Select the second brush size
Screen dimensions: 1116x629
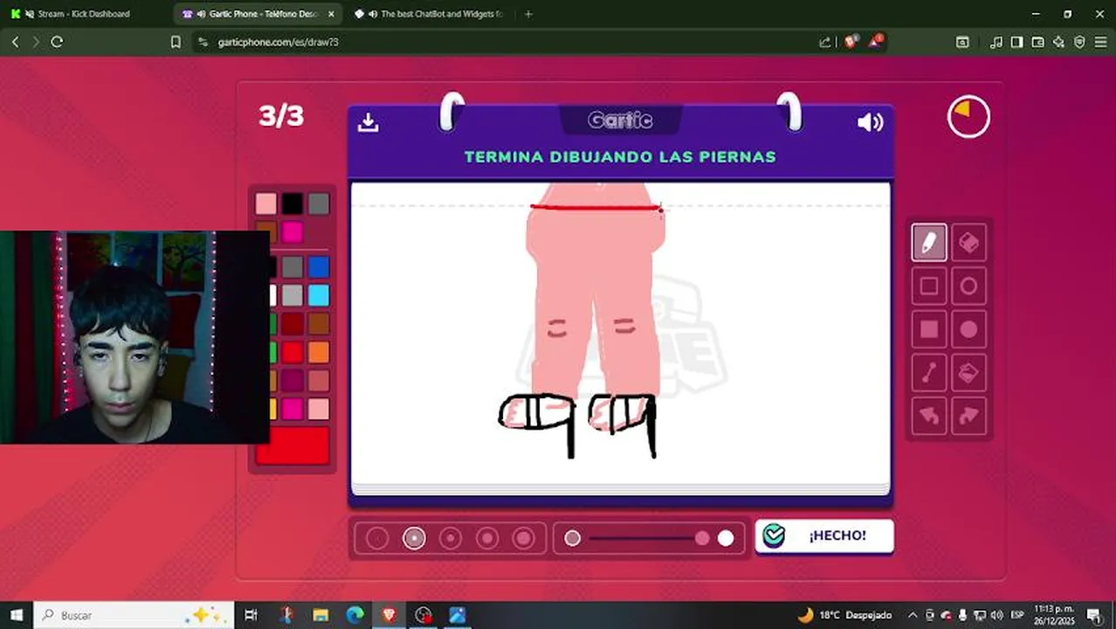[414, 538]
